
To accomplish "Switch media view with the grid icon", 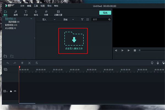I will [x=87, y=20].
